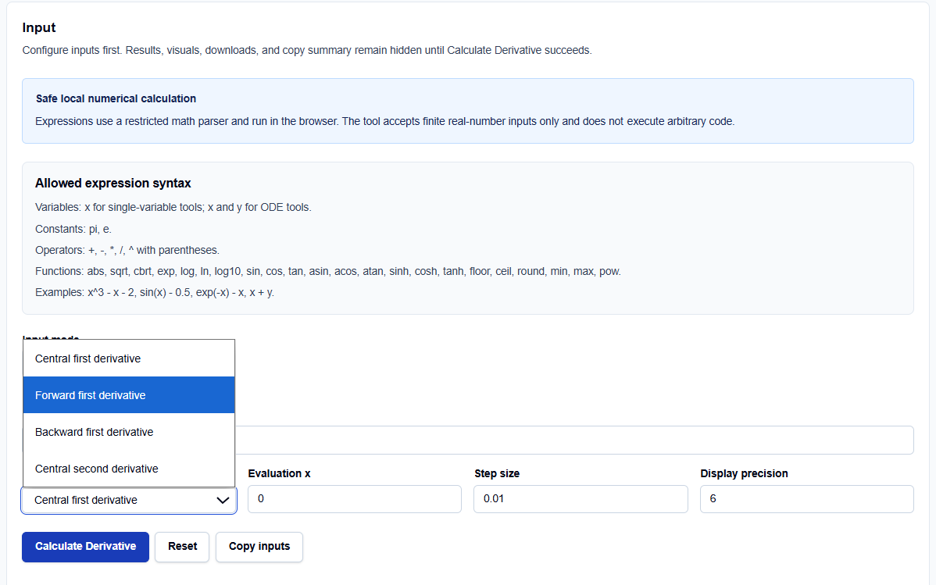Click the Evaluation x label
936x585 pixels.
pos(280,473)
